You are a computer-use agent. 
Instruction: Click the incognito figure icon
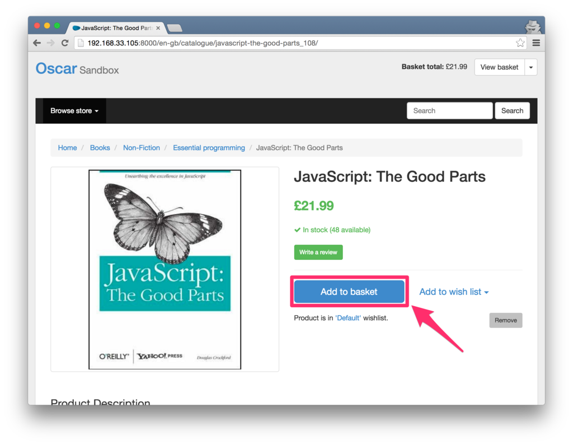[532, 27]
